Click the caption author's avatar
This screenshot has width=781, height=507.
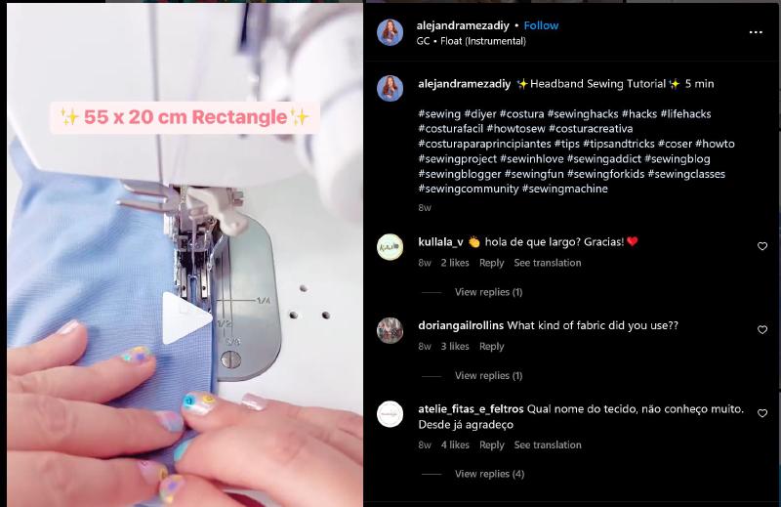point(390,88)
